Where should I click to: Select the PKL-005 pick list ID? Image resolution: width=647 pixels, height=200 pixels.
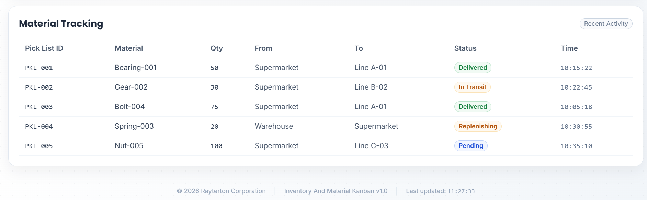[x=39, y=146]
